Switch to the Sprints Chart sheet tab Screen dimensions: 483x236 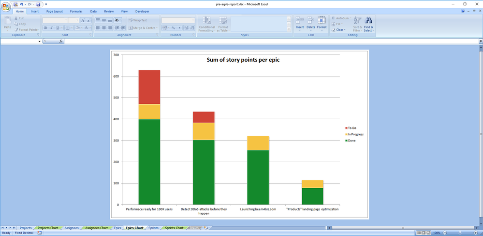click(174, 228)
